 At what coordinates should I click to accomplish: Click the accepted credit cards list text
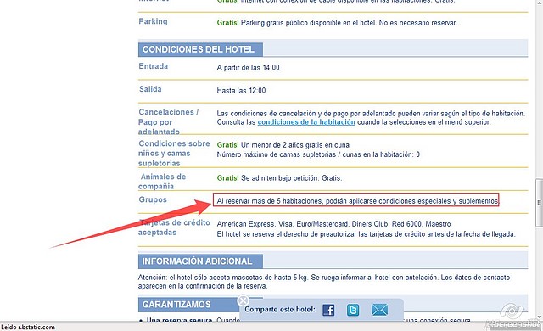click(x=333, y=224)
